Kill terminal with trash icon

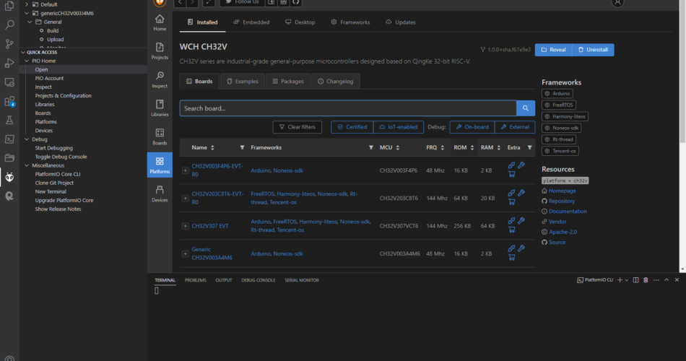point(646,280)
